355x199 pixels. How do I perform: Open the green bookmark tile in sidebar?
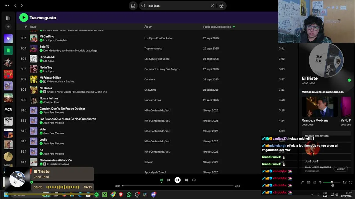pos(8,51)
